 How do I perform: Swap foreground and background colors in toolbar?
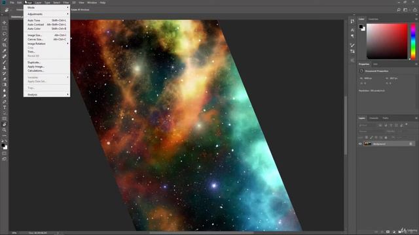[6, 141]
